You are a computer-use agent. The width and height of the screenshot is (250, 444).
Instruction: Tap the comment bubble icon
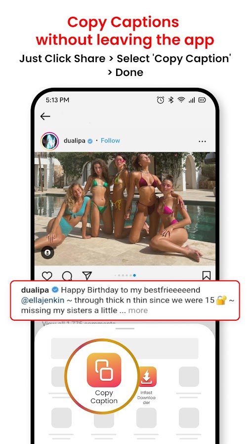[x=67, y=275]
